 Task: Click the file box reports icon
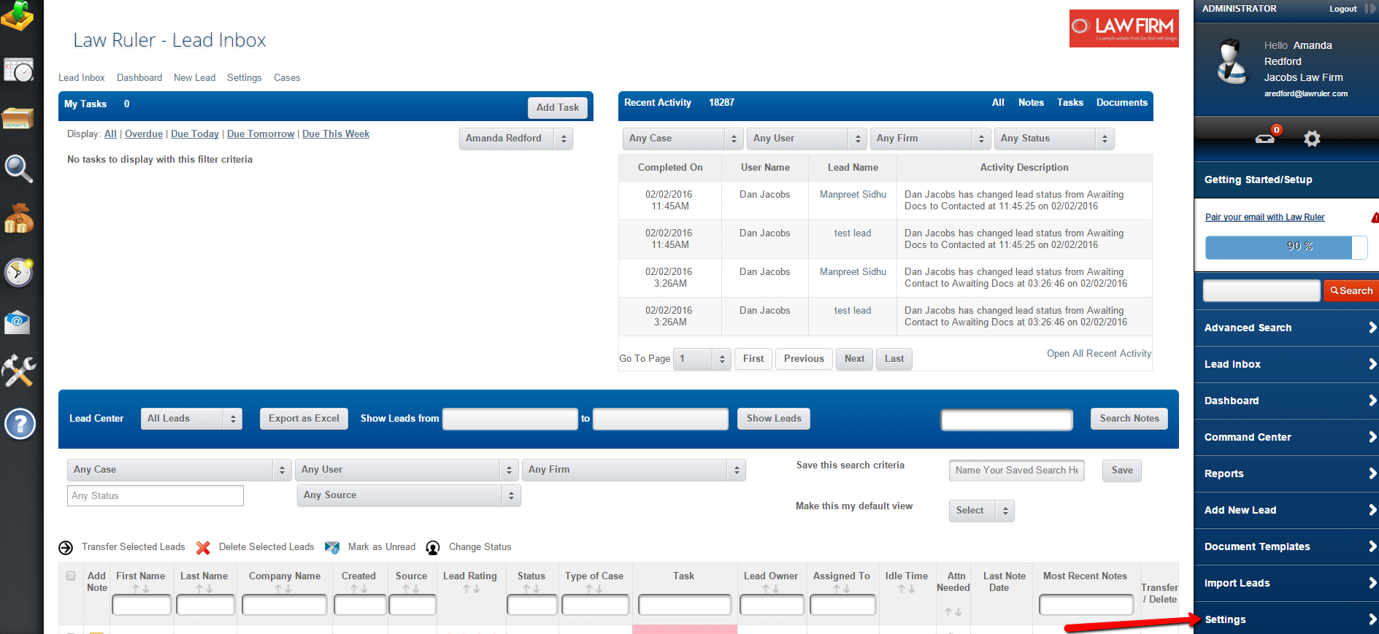(18, 117)
